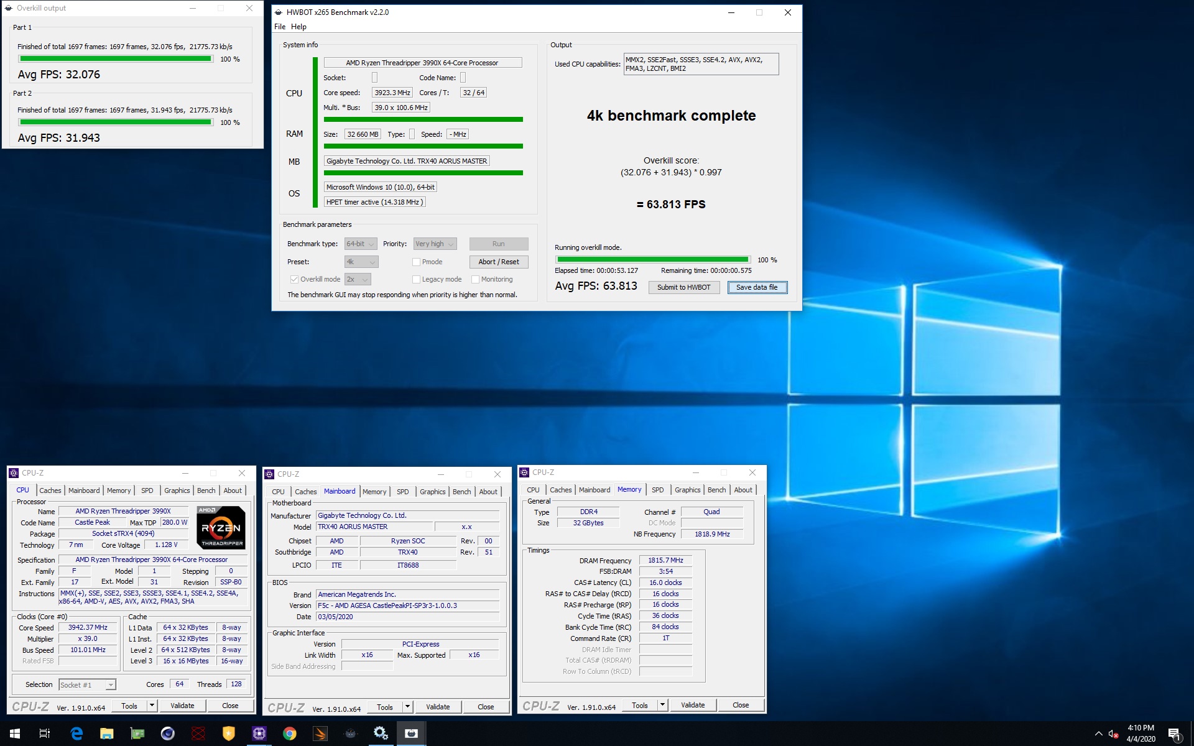Open the Action Center notifications

1174,734
